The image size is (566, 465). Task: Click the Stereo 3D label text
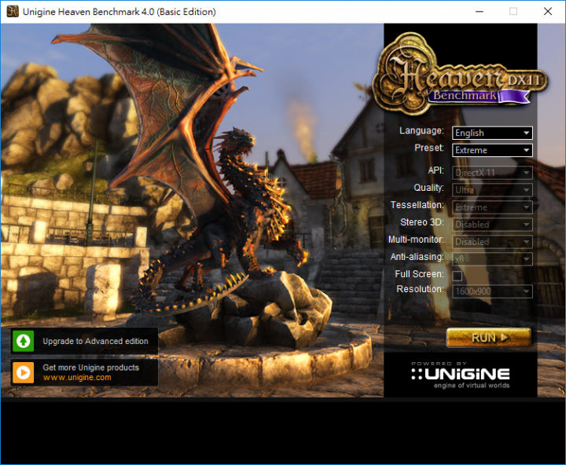(x=422, y=222)
